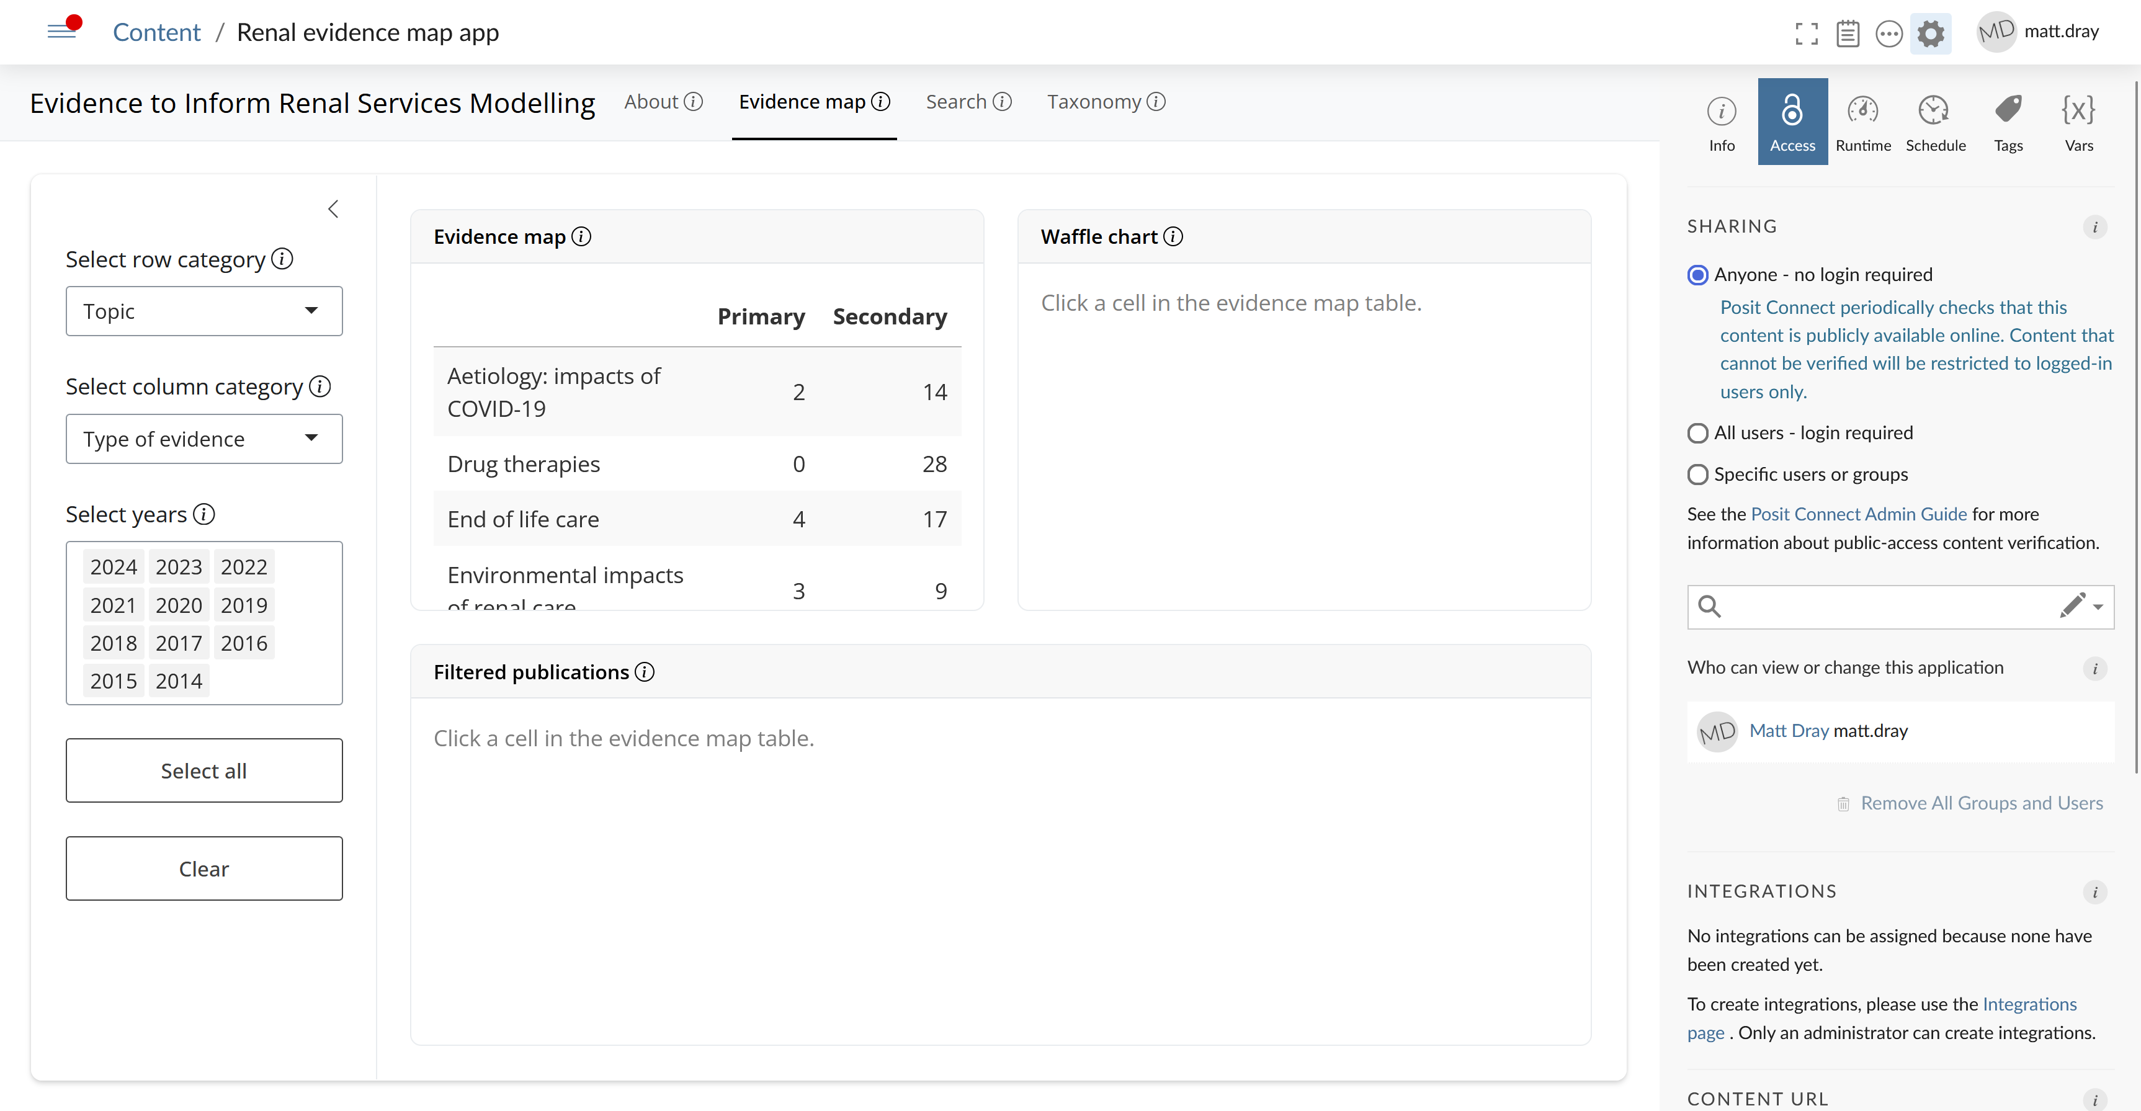The height and width of the screenshot is (1111, 2141).
Task: Open the Posit Connect Admin Guide link
Action: point(1859,514)
